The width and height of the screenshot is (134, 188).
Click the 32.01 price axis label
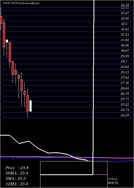click(125, 29)
